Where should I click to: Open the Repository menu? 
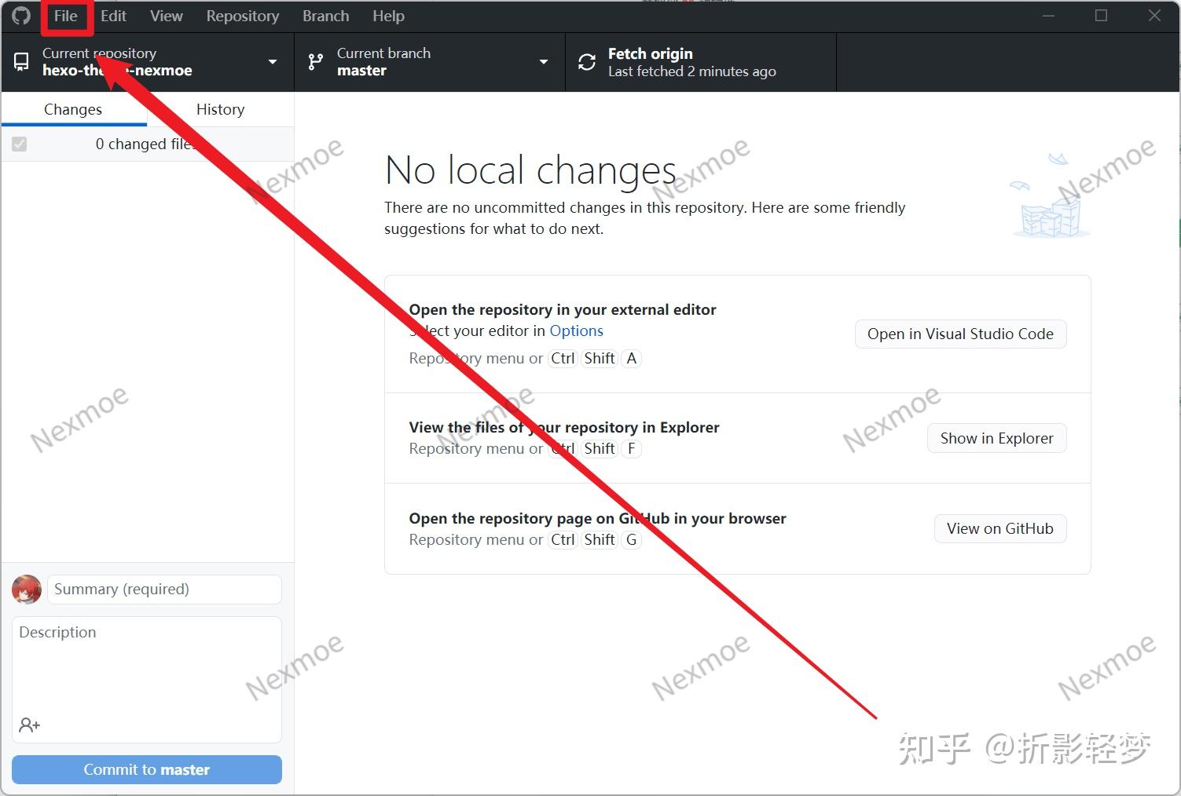[243, 16]
